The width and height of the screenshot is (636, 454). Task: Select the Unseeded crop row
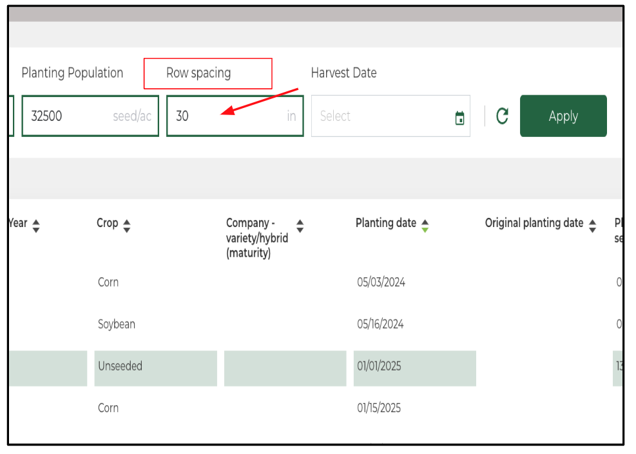[x=120, y=367]
